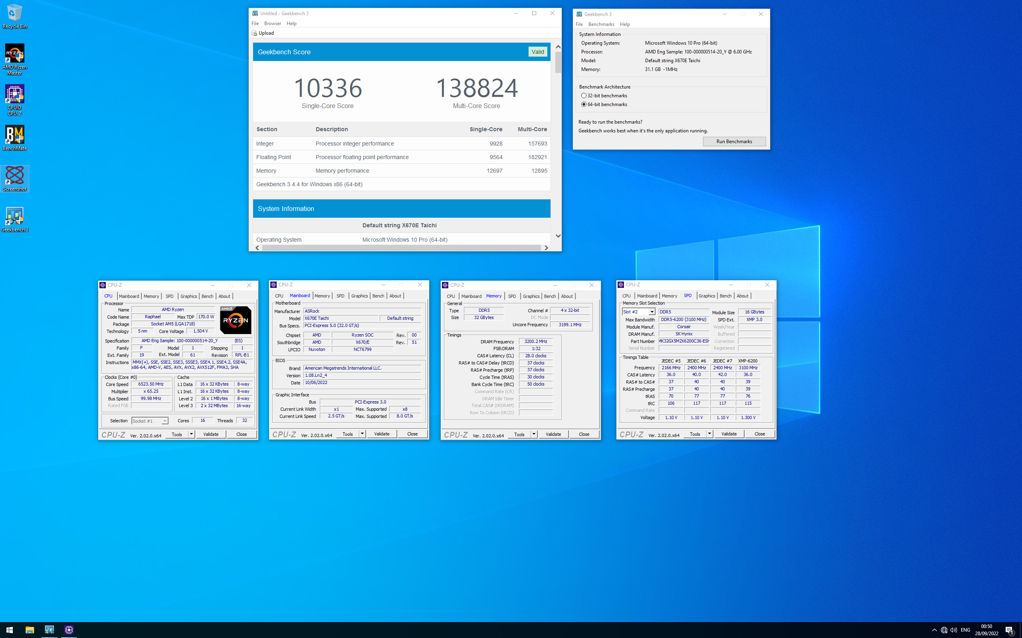Open the Geekbench 3 desktop icon

[x=14, y=219]
